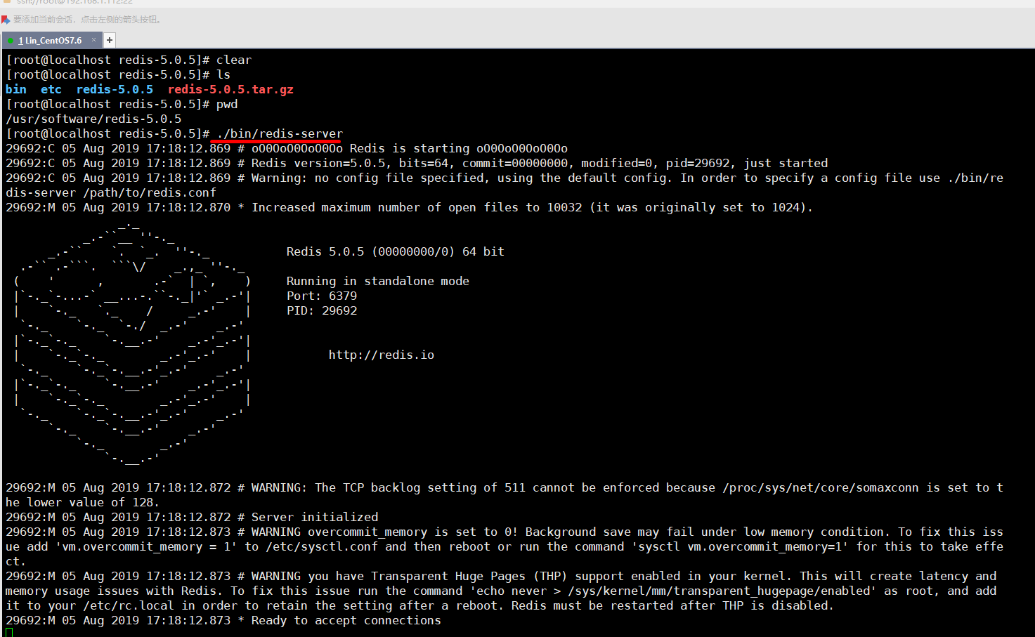Click the terminal cursor block

8,632
